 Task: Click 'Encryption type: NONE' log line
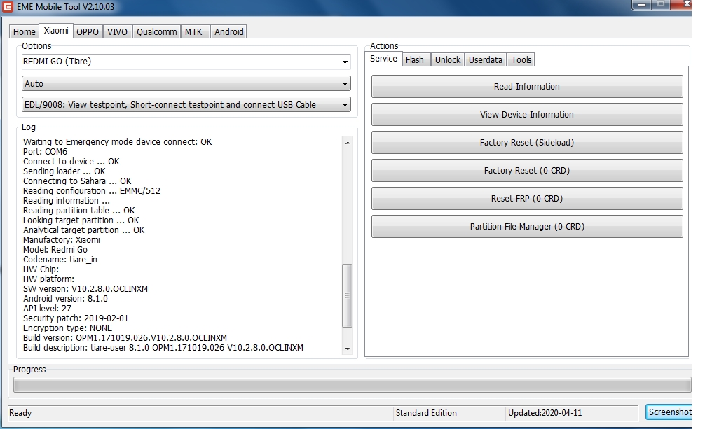pos(67,328)
